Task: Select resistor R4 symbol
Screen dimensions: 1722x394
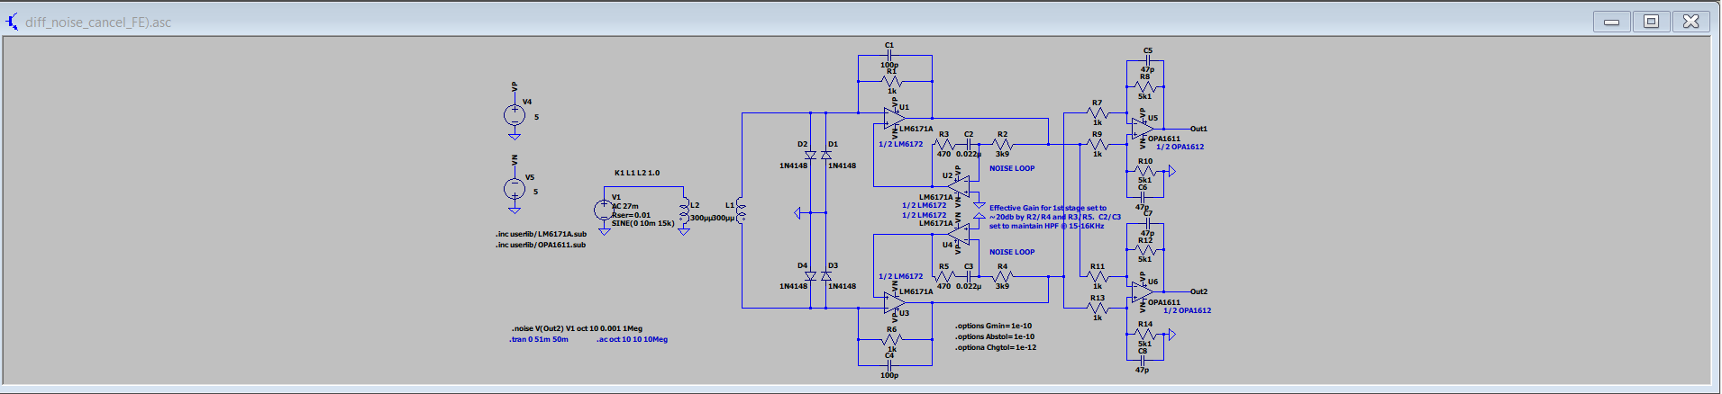Action: coord(1002,276)
